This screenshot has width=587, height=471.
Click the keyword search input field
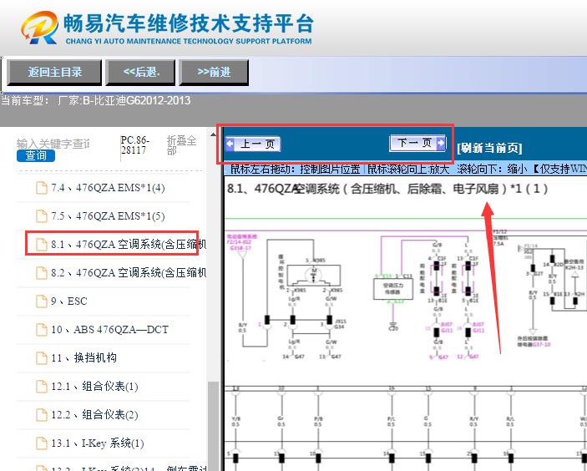click(53, 144)
